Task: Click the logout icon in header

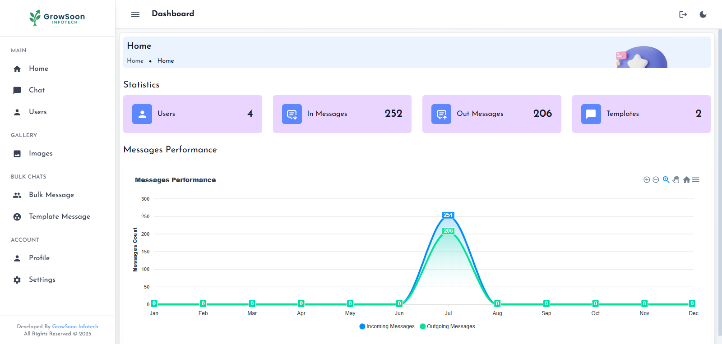Action: (683, 14)
